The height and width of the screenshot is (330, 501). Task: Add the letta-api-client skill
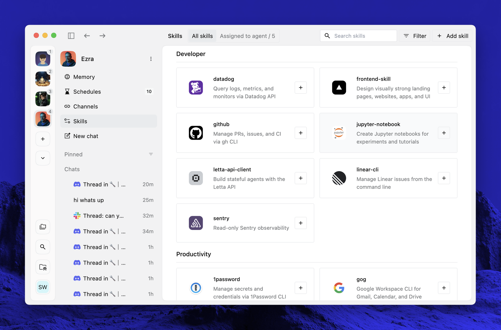click(x=301, y=178)
